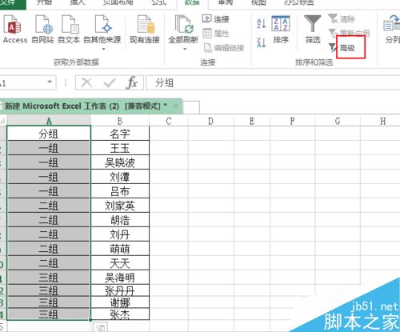This screenshot has width=400, height=332.
Task: Open existing connections (现有连接)
Action: (x=145, y=30)
